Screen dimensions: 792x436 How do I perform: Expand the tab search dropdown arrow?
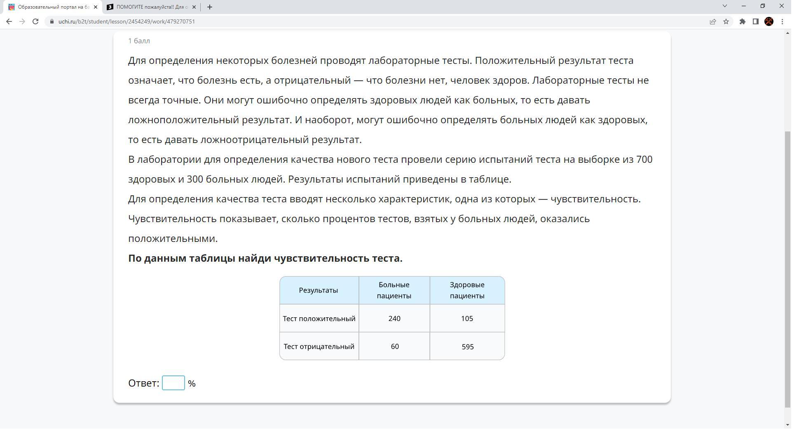pyautogui.click(x=725, y=6)
